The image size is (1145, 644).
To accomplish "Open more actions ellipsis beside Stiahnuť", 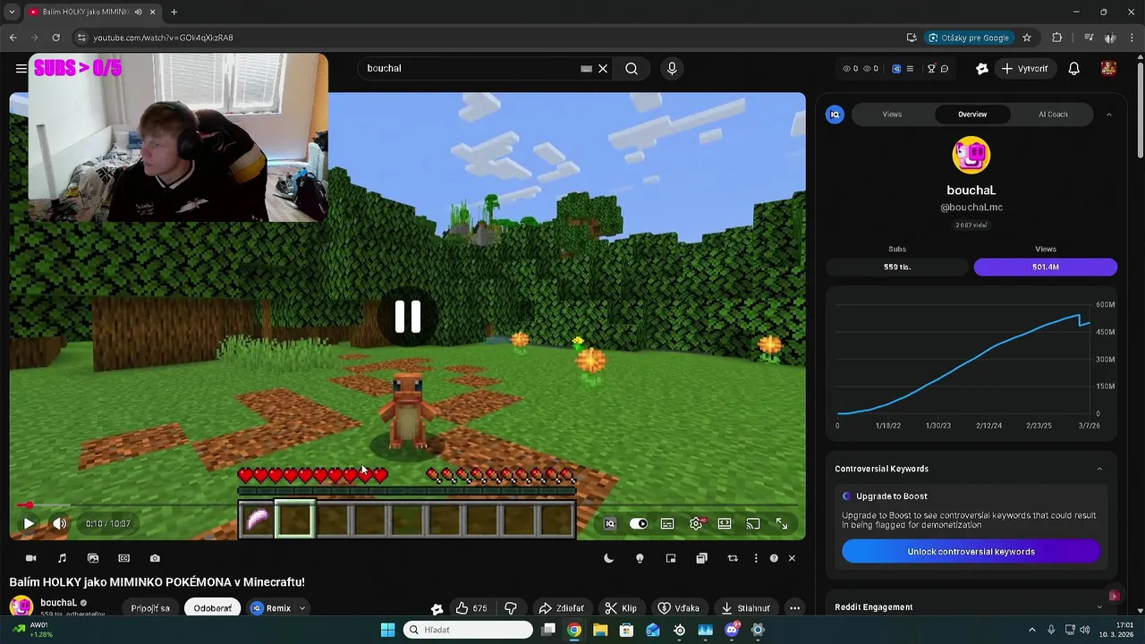I will (794, 608).
